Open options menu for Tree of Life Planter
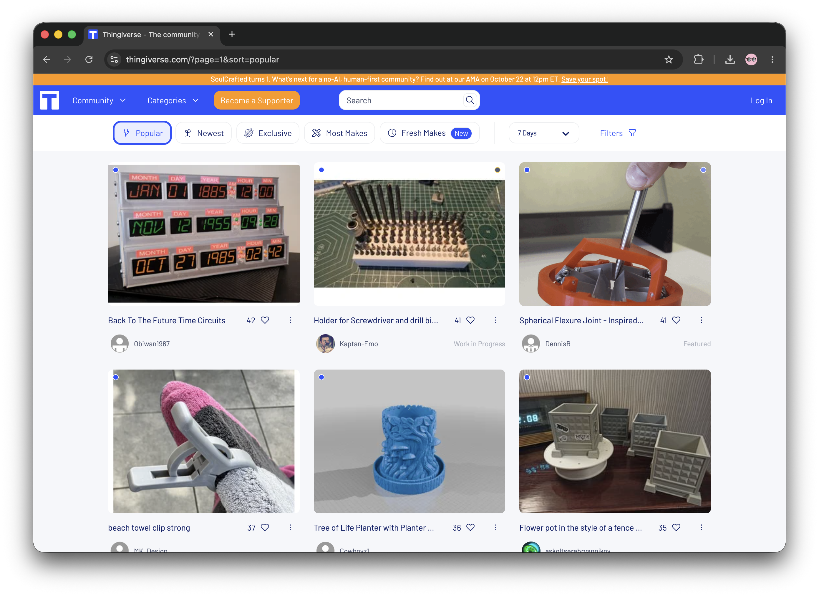Screen dimensions: 819x596 pyautogui.click(x=496, y=527)
